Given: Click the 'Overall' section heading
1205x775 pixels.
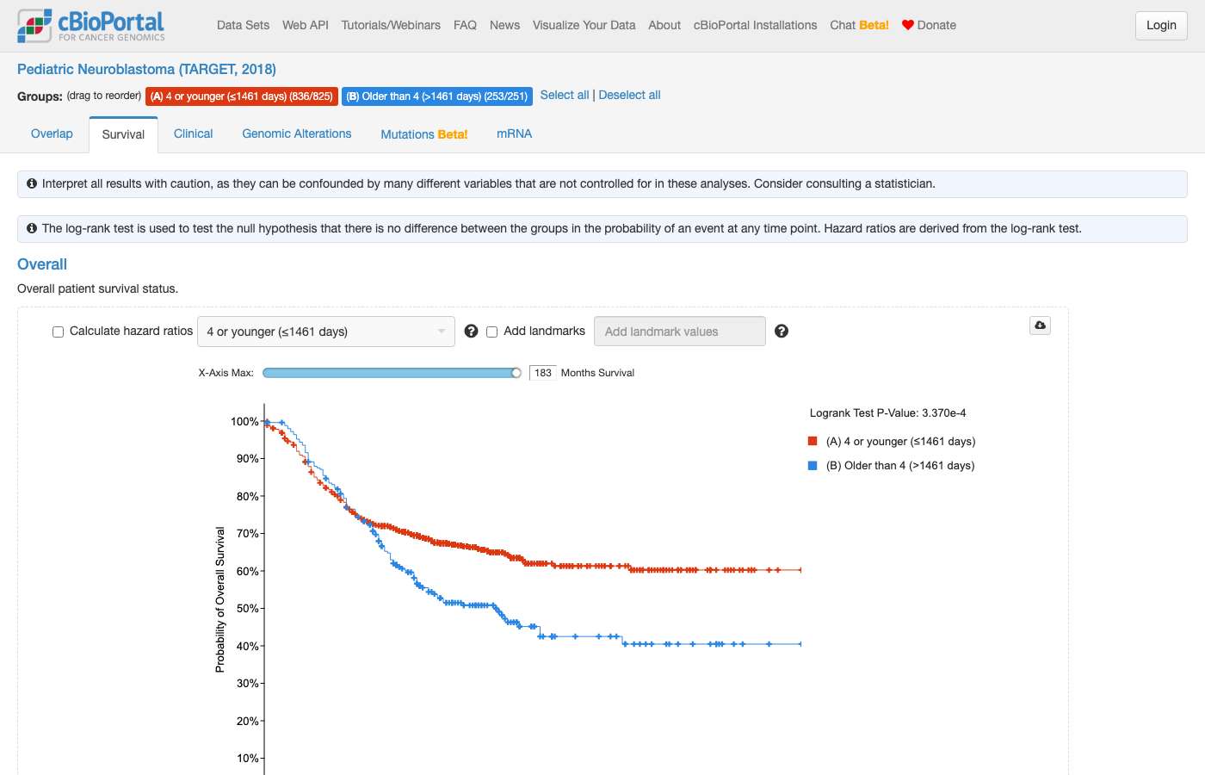Looking at the screenshot, I should click(x=42, y=264).
